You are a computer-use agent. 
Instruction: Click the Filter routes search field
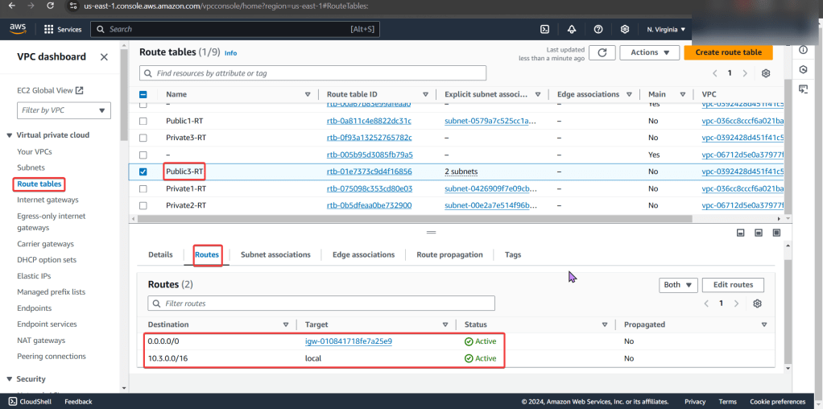pyautogui.click(x=321, y=304)
